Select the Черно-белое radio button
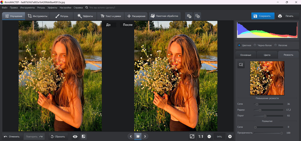 (255, 45)
